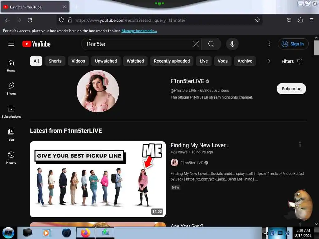
Task: Open F1nn5terLIVE name under video
Action: tap(192, 163)
